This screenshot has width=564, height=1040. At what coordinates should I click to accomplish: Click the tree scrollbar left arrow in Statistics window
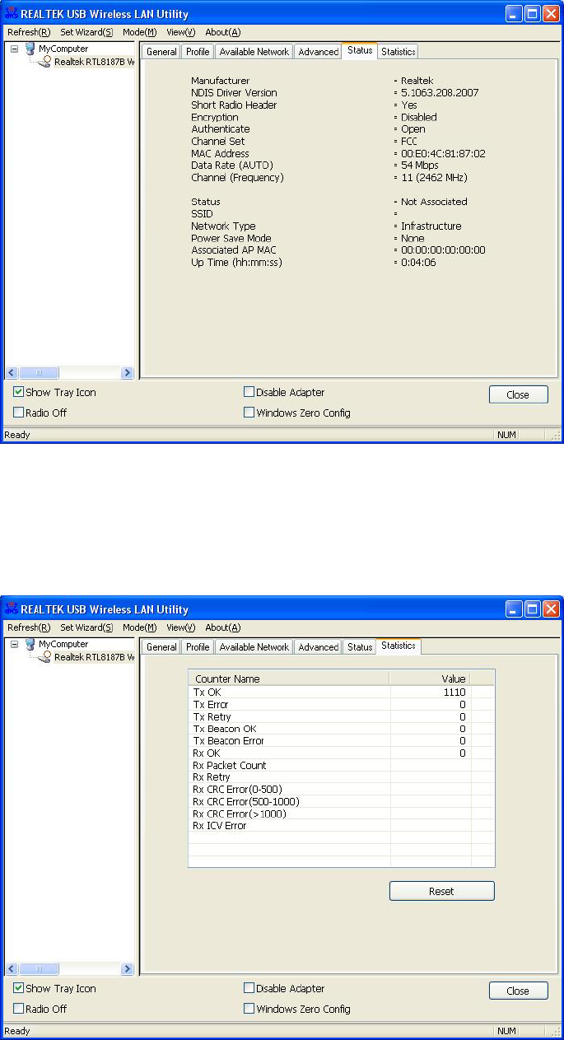pyautogui.click(x=12, y=968)
